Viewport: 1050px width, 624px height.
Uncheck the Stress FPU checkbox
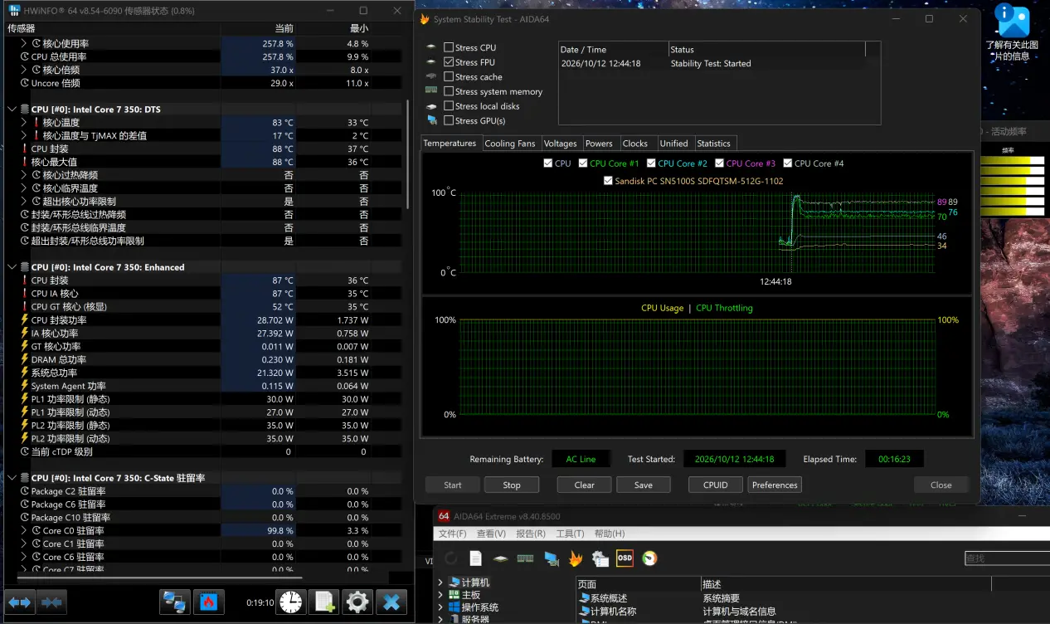tap(449, 62)
